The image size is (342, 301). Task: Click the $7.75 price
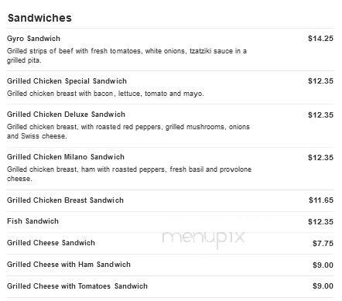click(323, 243)
